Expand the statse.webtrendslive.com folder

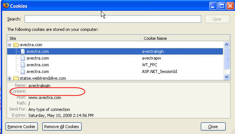[x=9, y=78]
